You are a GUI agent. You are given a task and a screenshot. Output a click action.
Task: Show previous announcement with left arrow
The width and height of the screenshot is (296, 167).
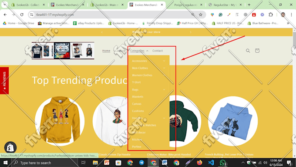pyautogui.click(x=102, y=32)
